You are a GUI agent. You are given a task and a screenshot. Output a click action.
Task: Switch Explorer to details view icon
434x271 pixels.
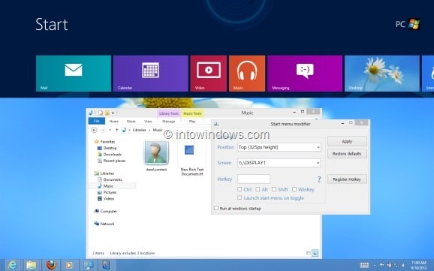pos(309,253)
